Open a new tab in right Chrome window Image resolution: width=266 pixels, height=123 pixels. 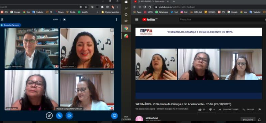click(174, 2)
